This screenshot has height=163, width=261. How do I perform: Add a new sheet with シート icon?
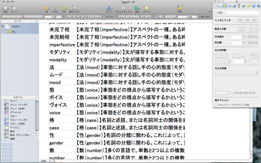pos(14,8)
